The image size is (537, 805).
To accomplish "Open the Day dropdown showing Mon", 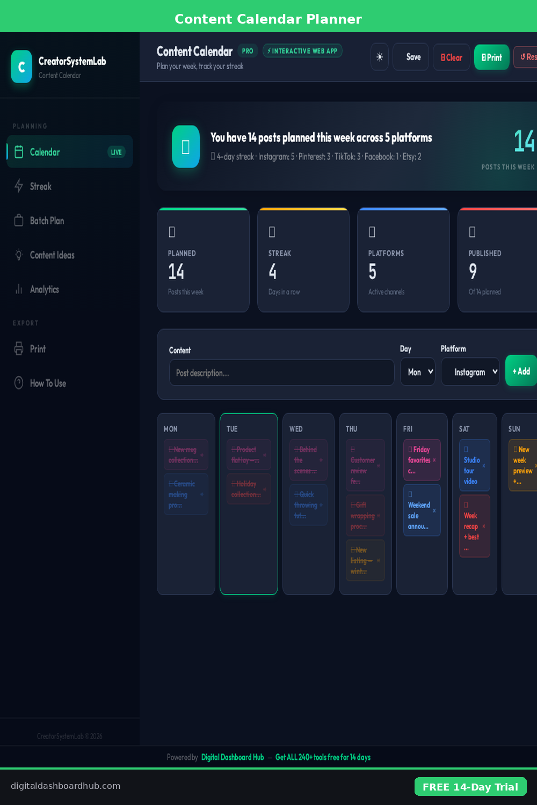I will (x=418, y=372).
